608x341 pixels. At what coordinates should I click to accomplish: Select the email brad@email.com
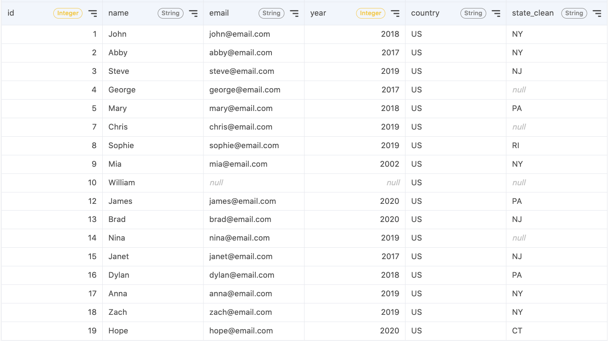point(240,219)
